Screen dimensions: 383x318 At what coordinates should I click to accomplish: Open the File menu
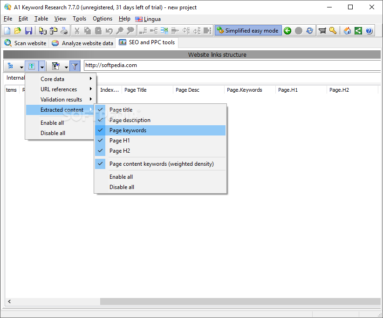(8, 19)
